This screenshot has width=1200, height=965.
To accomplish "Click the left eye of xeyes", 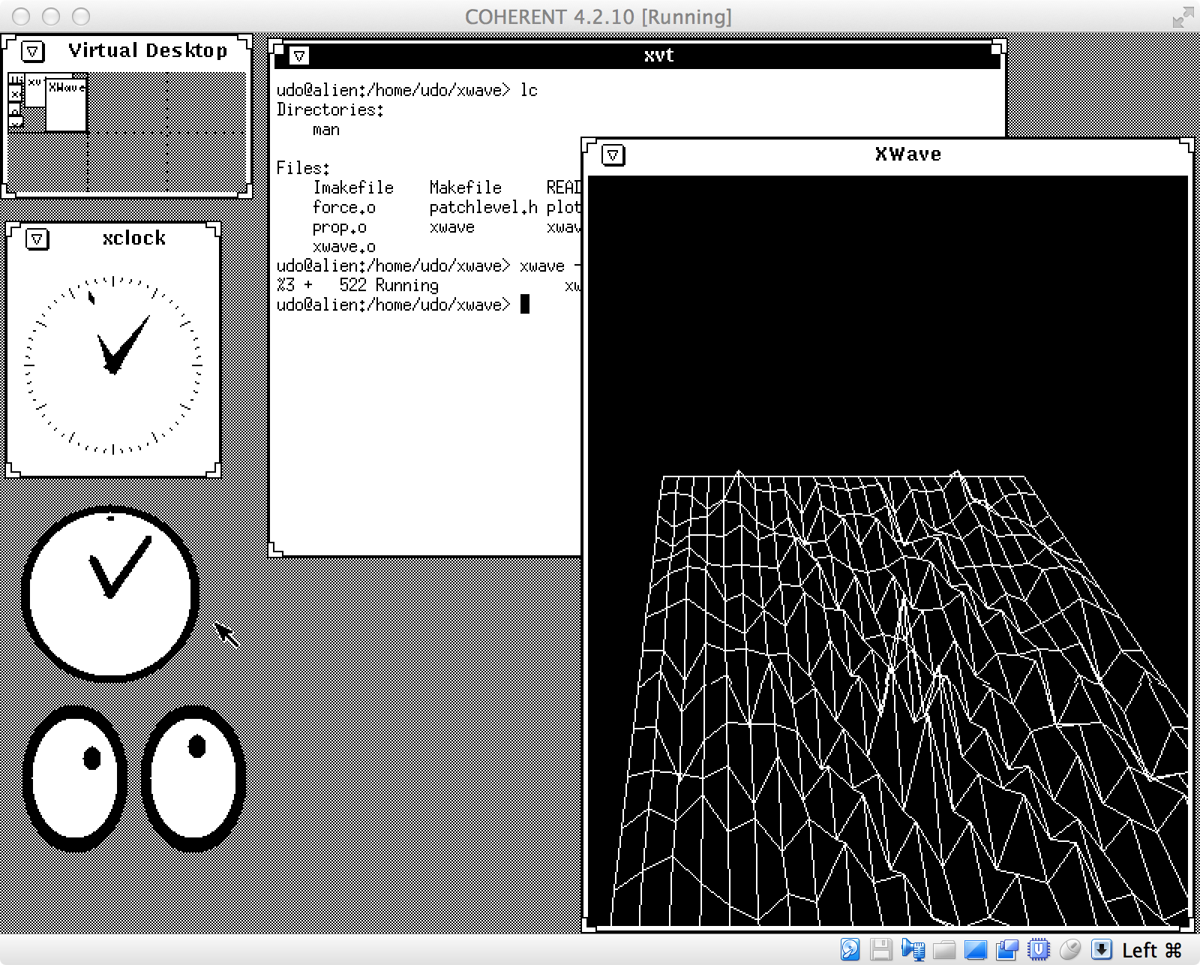I will coord(75,778).
